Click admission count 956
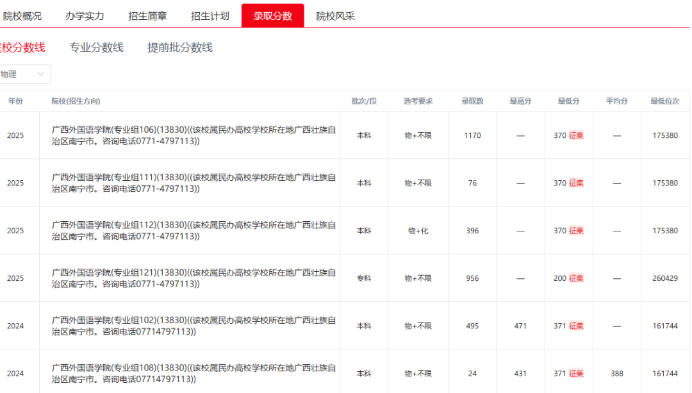The width and height of the screenshot is (692, 393). [472, 279]
